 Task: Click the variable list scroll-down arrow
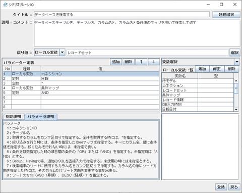(236, 110)
